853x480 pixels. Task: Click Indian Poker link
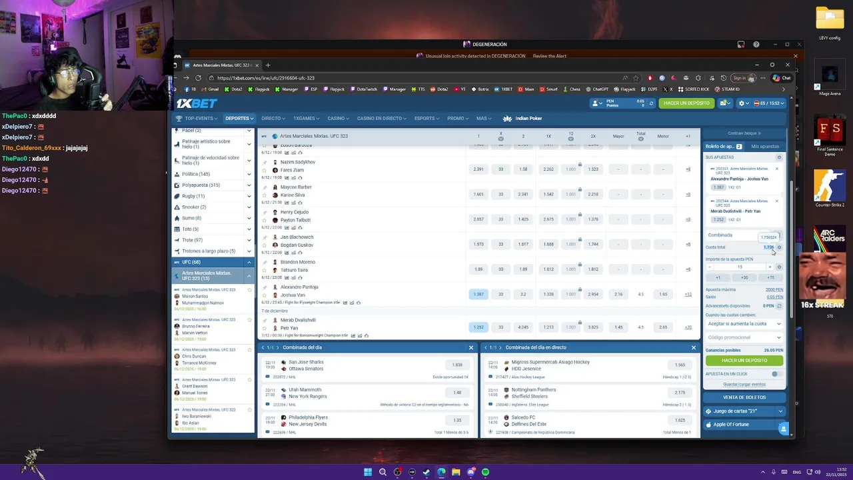523,119
